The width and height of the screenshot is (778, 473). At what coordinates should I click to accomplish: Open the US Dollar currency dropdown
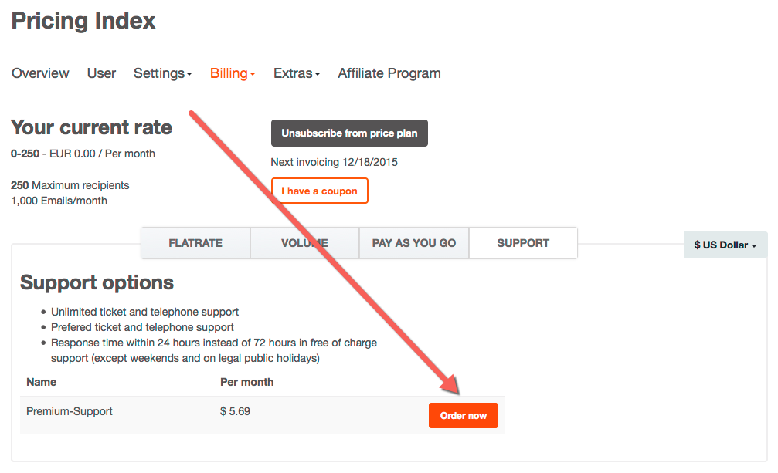point(725,245)
